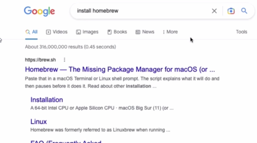
Task: Click the blue magnifier search icon
Action: click(x=244, y=11)
